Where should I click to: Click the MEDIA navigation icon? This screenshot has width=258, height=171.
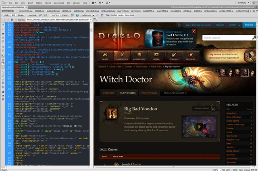pyautogui.click(x=156, y=56)
